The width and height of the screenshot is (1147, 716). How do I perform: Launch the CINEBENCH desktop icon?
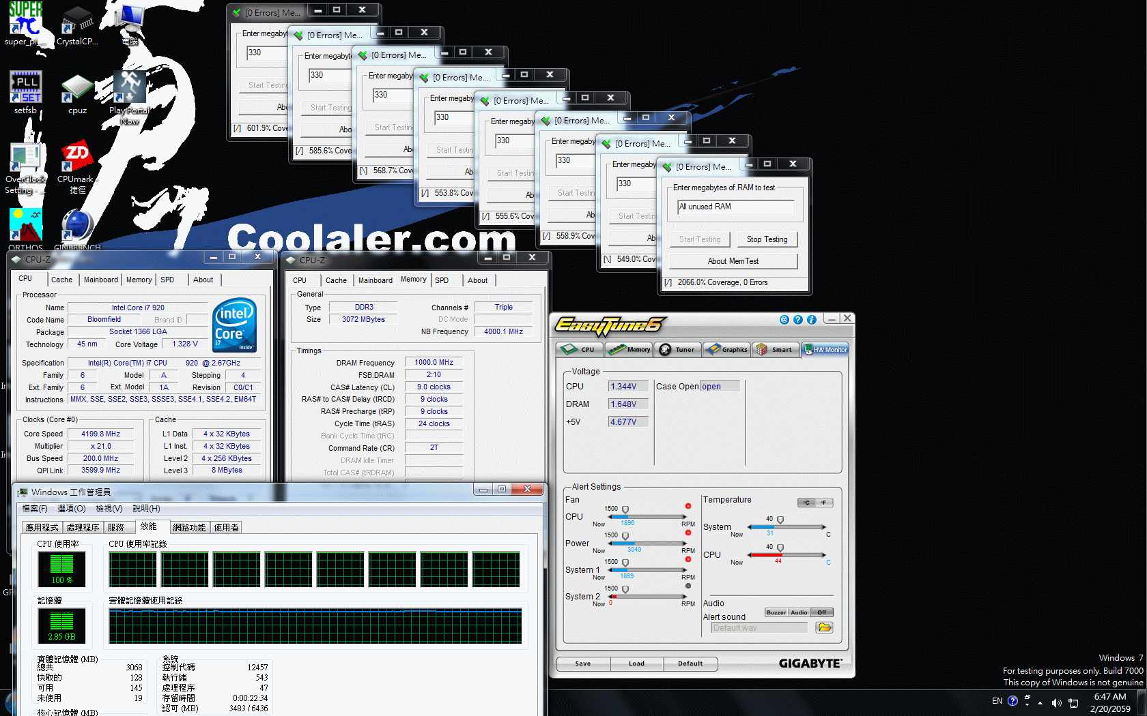(77, 229)
